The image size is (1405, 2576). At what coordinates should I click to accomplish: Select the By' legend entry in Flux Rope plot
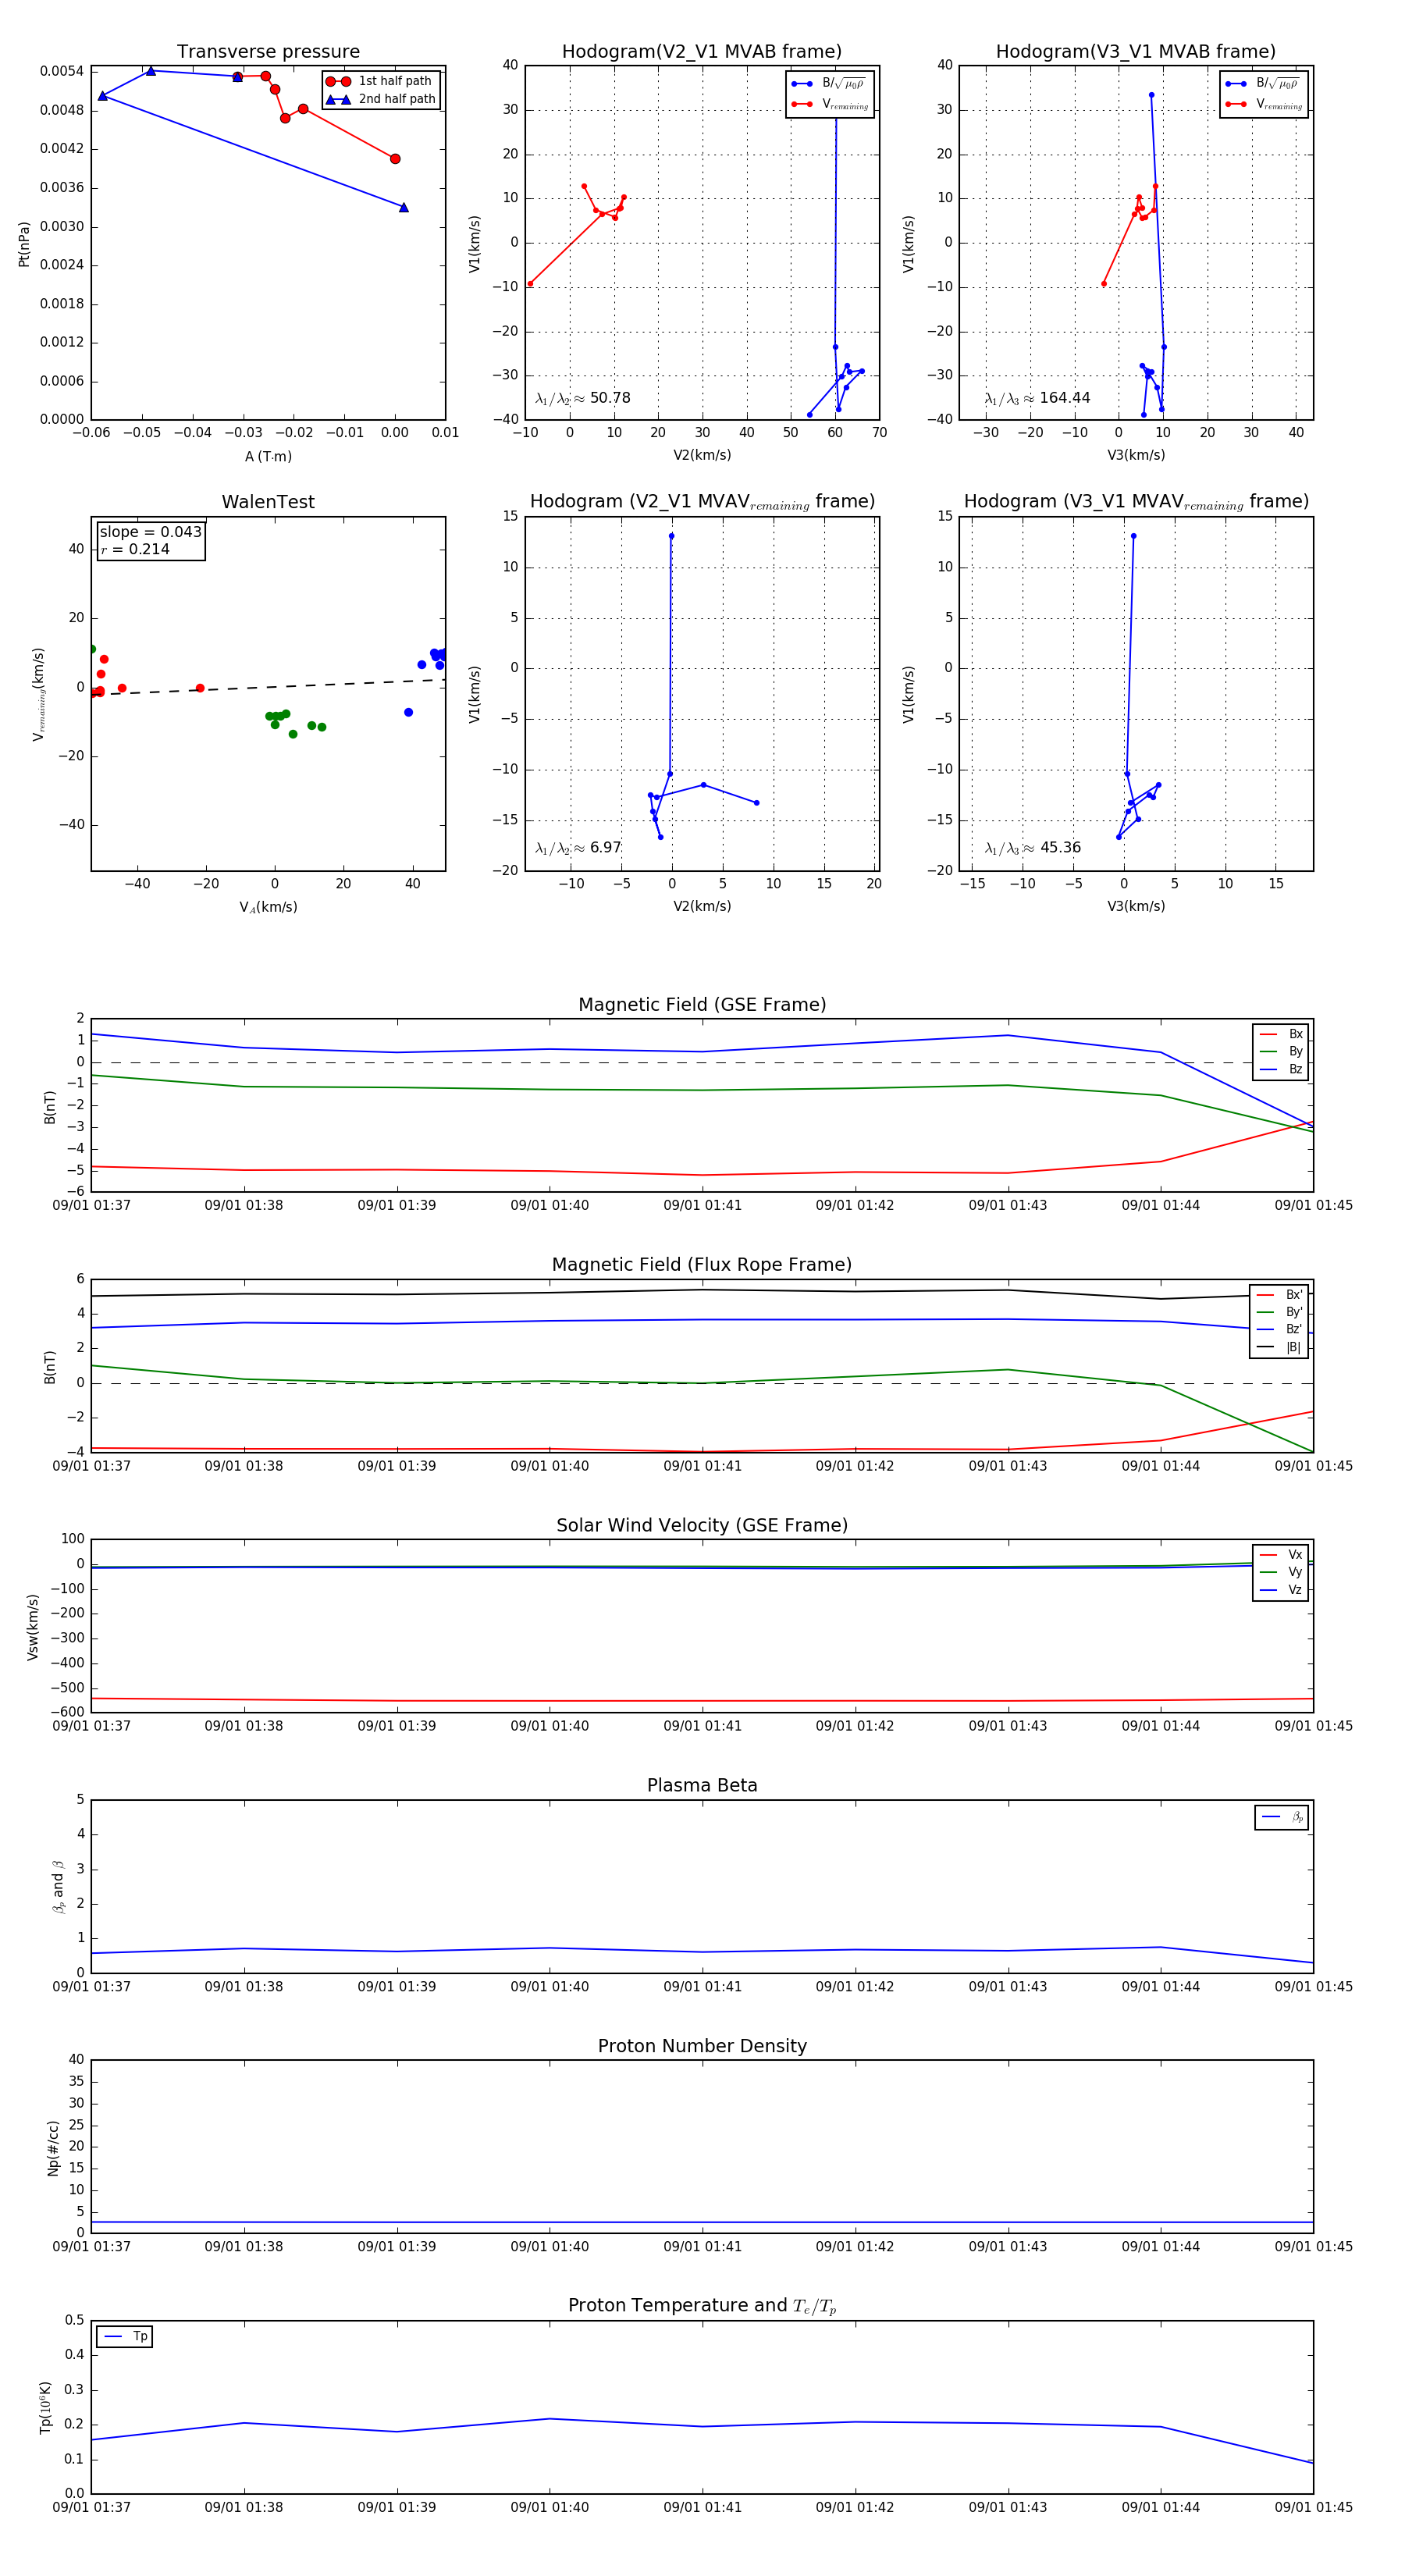1279,1312
